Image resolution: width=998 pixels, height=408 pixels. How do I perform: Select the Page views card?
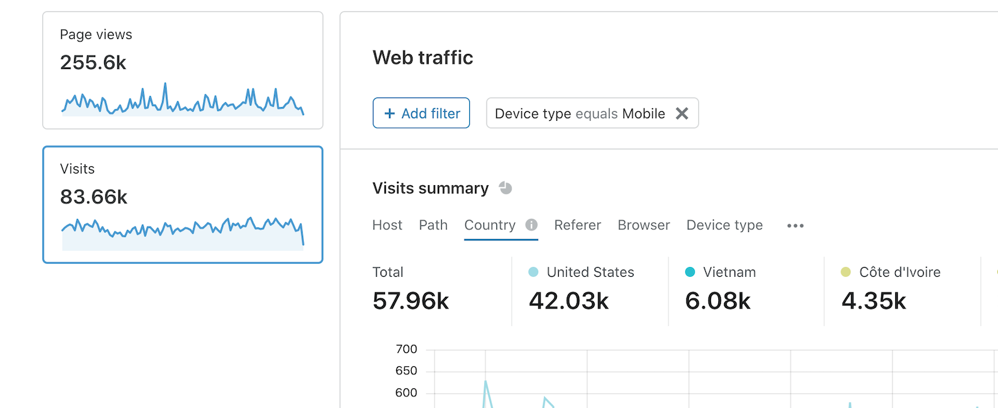coord(182,70)
